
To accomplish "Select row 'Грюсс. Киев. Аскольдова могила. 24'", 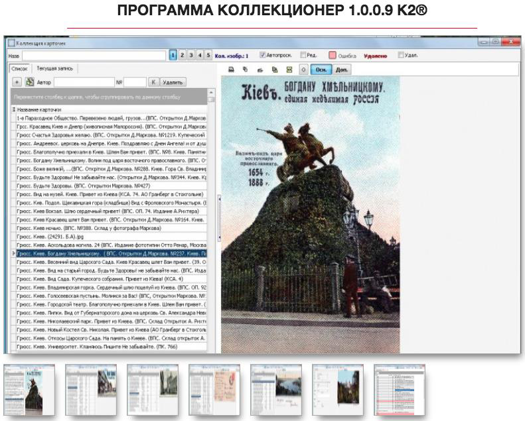I will point(111,245).
